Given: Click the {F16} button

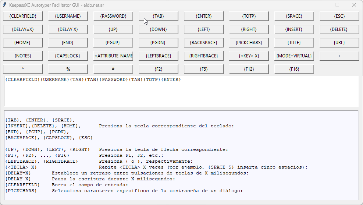Looking at the screenshot, I should point(294,69).
